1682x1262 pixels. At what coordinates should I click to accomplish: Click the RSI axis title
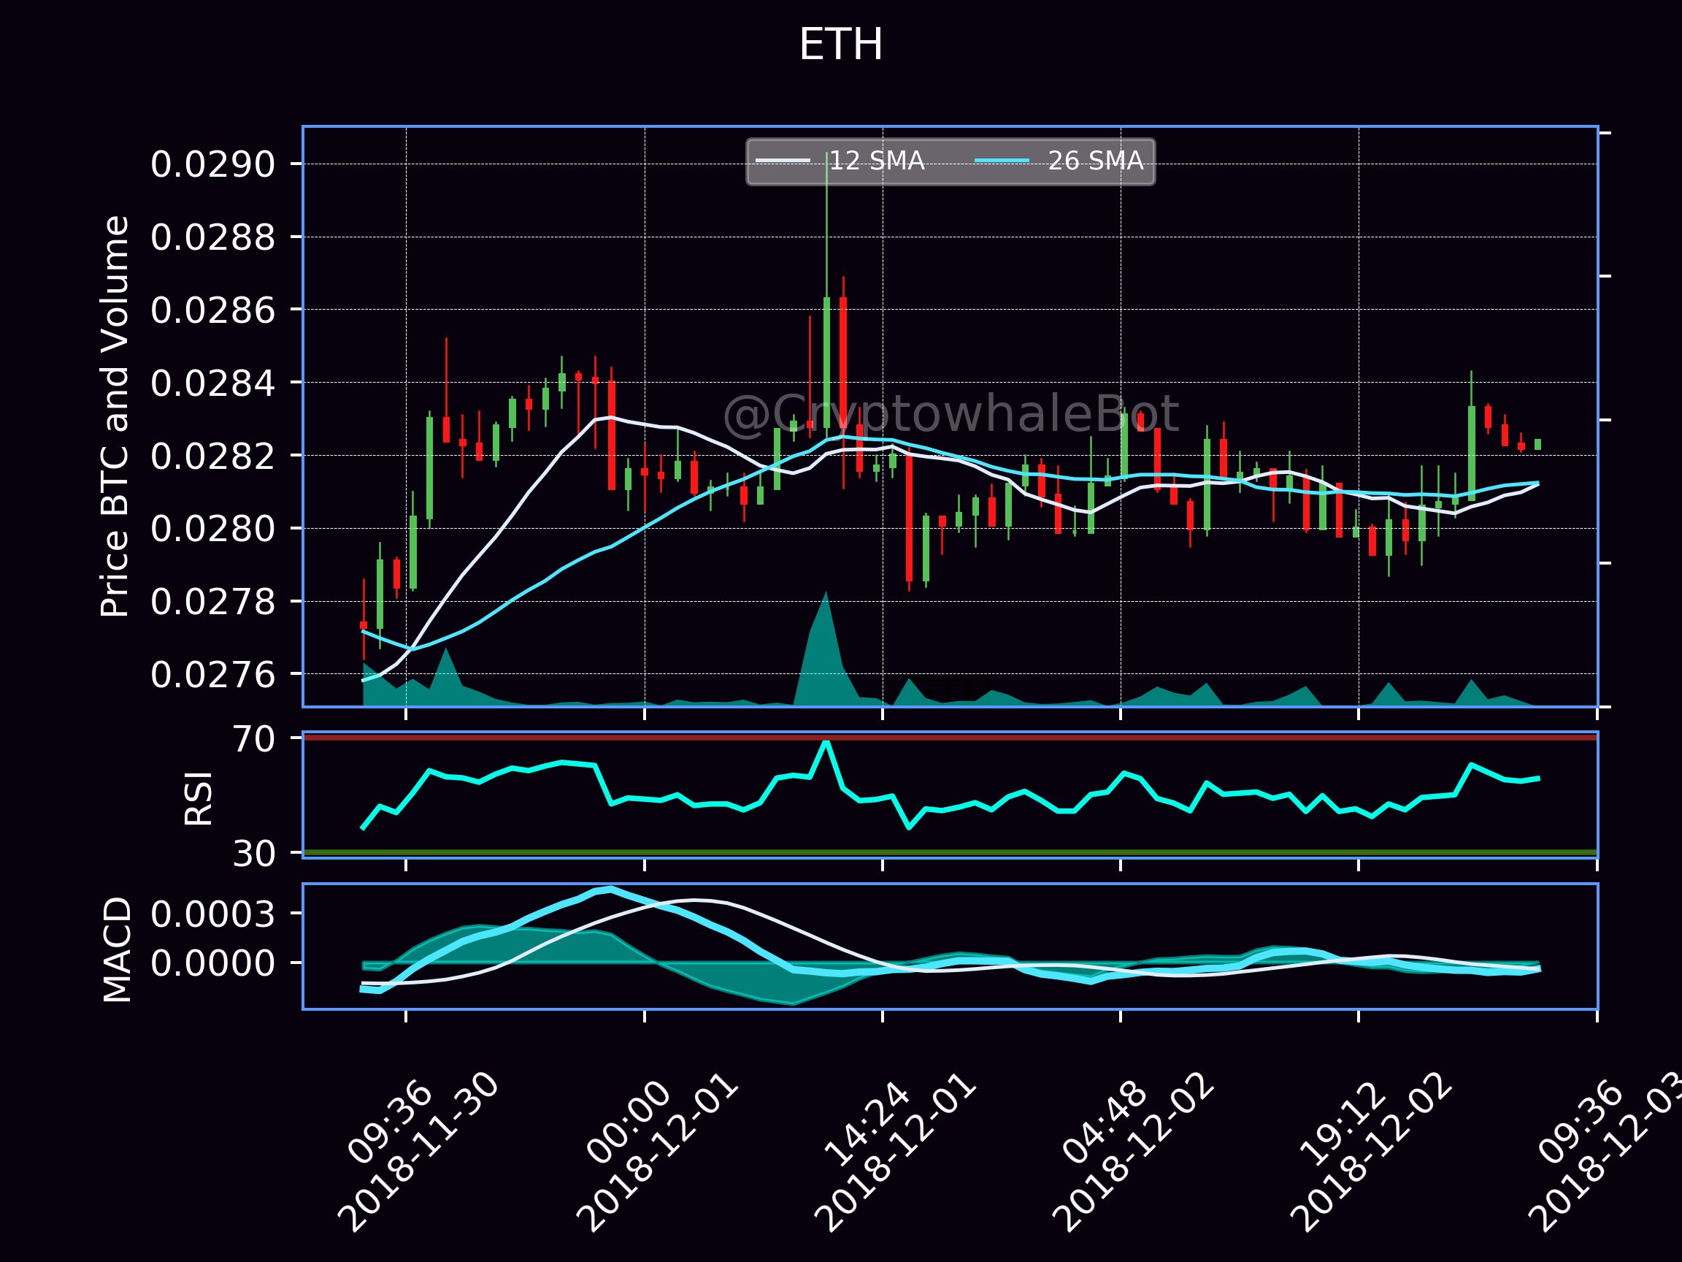[x=199, y=798]
